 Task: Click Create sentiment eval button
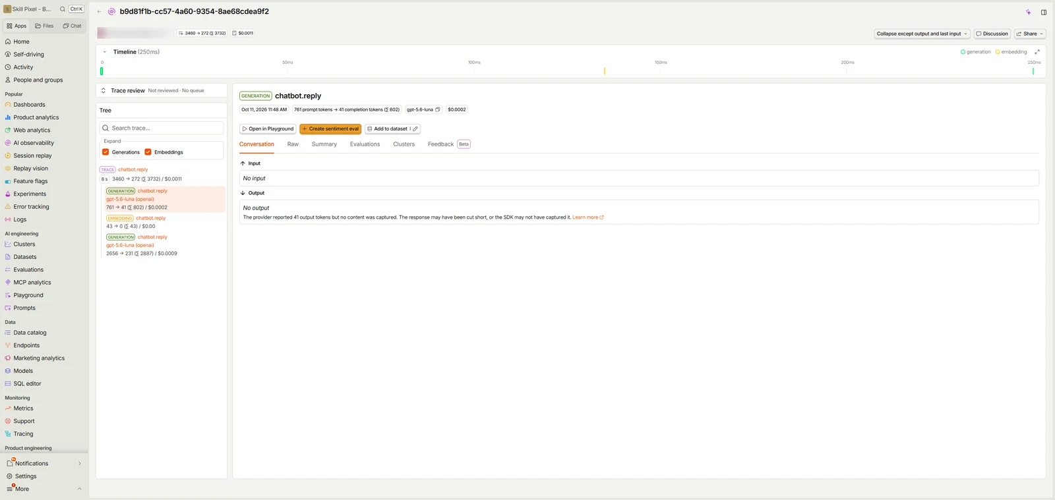pos(330,129)
